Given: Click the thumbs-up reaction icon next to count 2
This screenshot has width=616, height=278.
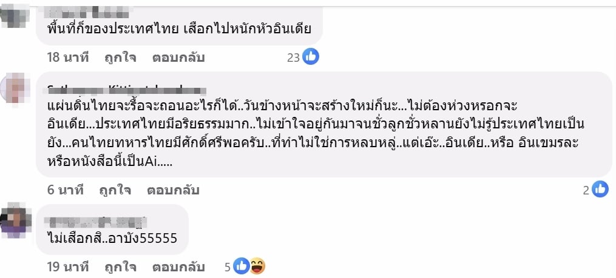Looking at the screenshot, I should (600, 189).
